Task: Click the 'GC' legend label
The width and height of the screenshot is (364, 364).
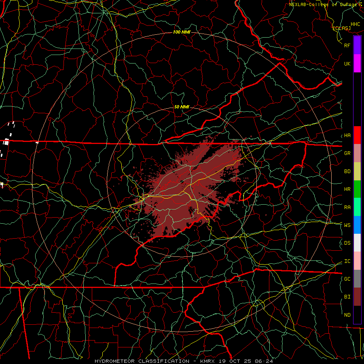Action: tap(347, 279)
